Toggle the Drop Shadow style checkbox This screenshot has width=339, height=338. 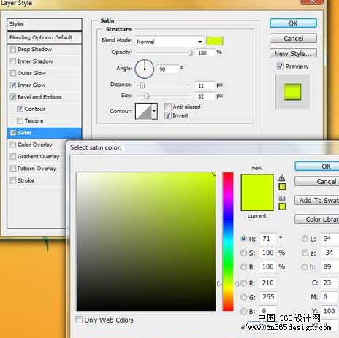coord(13,50)
